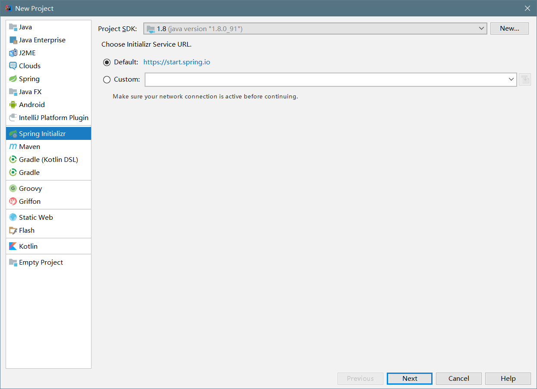Click the Java folder icon
537x389 pixels.
click(13, 27)
